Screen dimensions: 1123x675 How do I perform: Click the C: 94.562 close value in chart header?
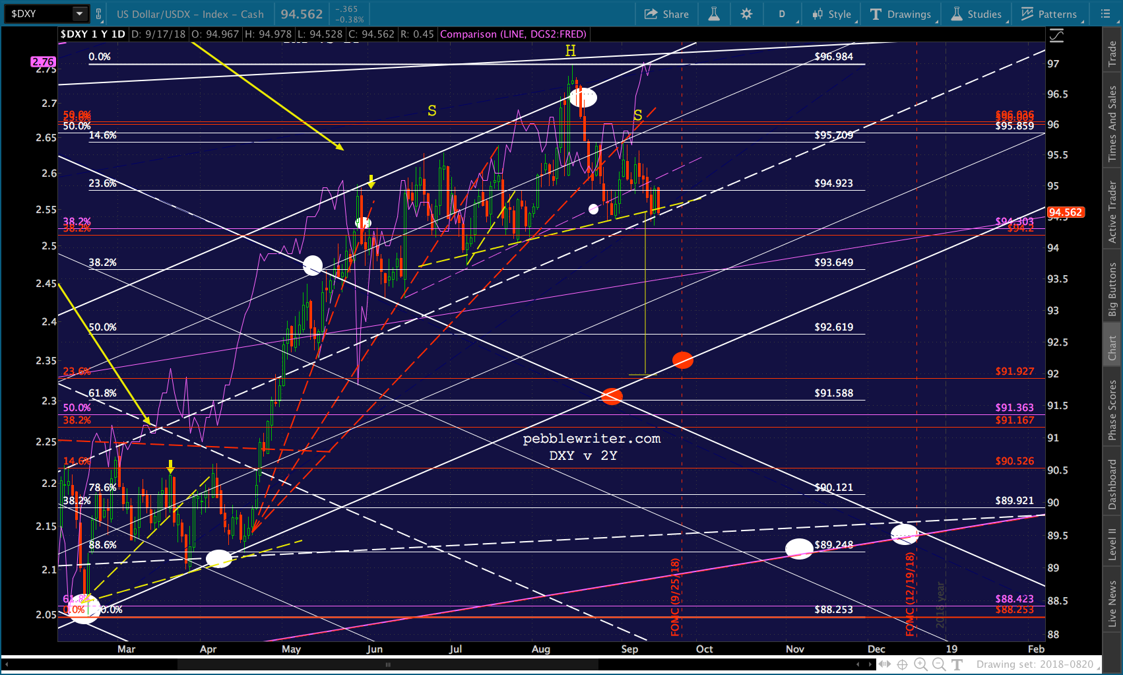pos(371,34)
